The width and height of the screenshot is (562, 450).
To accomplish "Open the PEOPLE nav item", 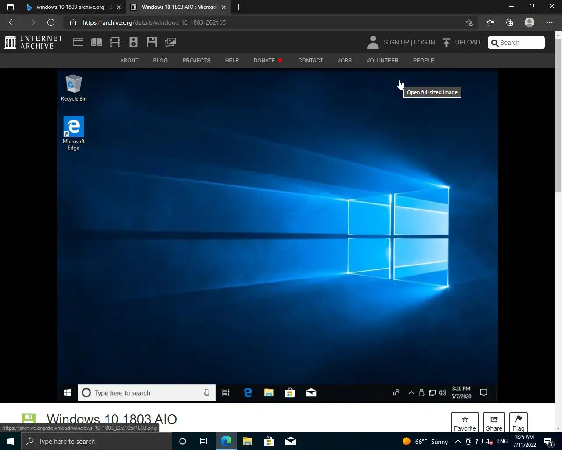I will click(424, 61).
